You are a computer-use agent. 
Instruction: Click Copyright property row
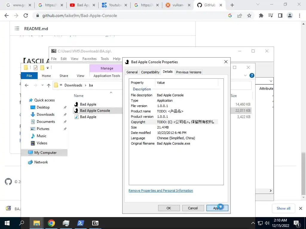click(174, 122)
